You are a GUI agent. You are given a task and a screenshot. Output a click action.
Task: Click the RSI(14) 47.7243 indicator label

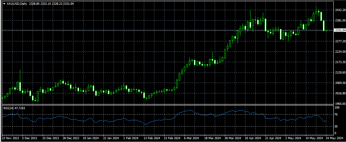14,108
